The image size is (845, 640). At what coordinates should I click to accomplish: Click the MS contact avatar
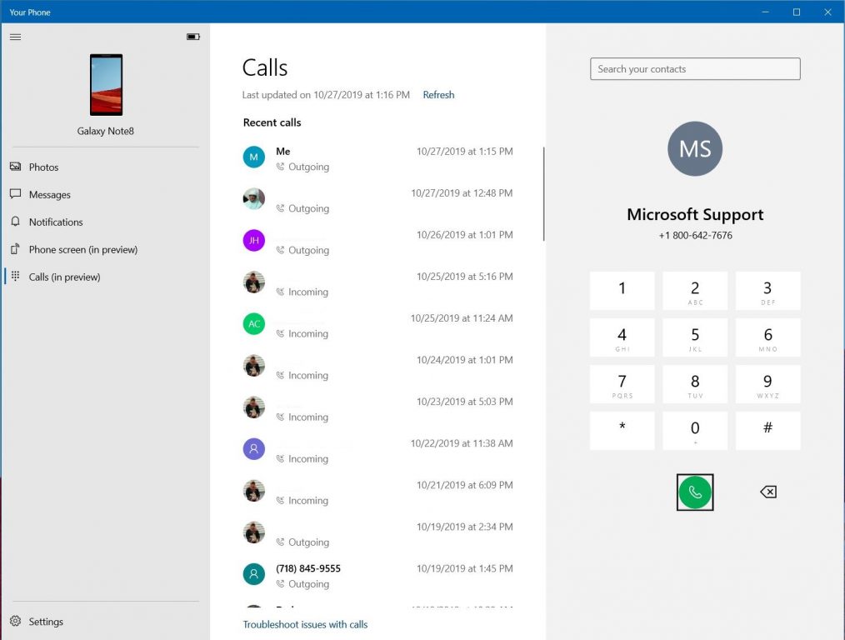click(x=695, y=149)
